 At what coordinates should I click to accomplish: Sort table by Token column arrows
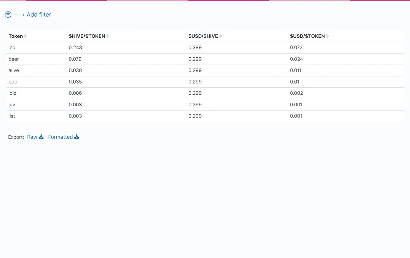(x=25, y=36)
